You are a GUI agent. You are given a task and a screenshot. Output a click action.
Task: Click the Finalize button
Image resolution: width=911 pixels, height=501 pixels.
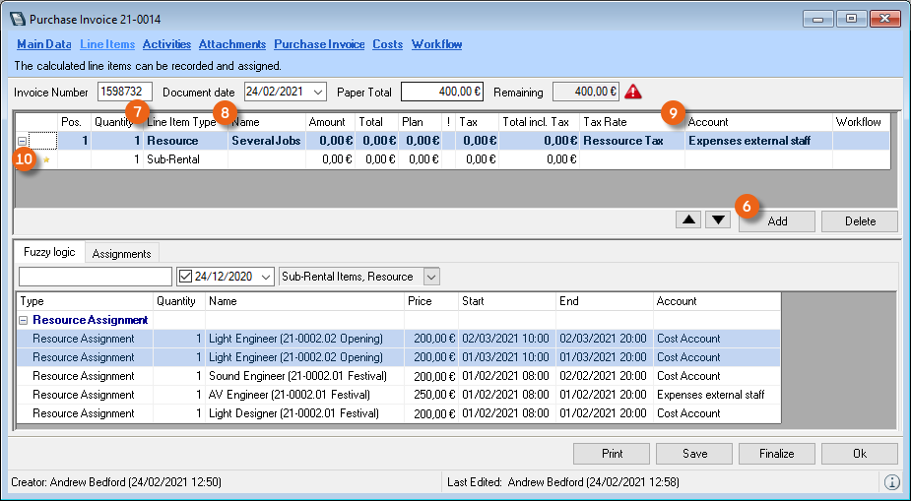776,454
